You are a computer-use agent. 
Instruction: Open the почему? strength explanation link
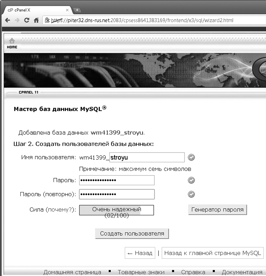(60, 210)
